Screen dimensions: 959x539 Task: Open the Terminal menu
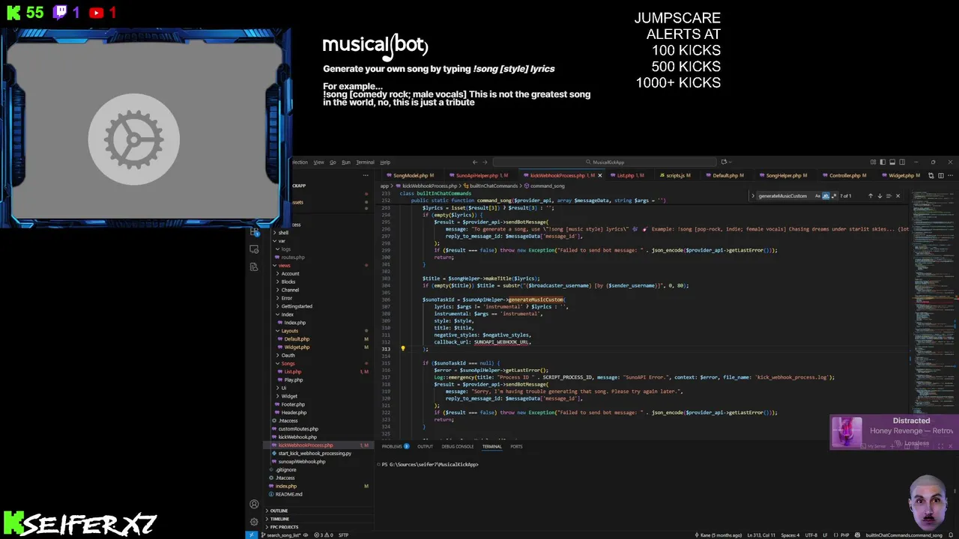click(365, 162)
